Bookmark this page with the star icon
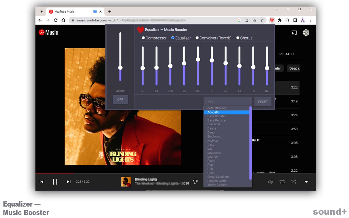The image size is (349, 218). tap(262, 20)
